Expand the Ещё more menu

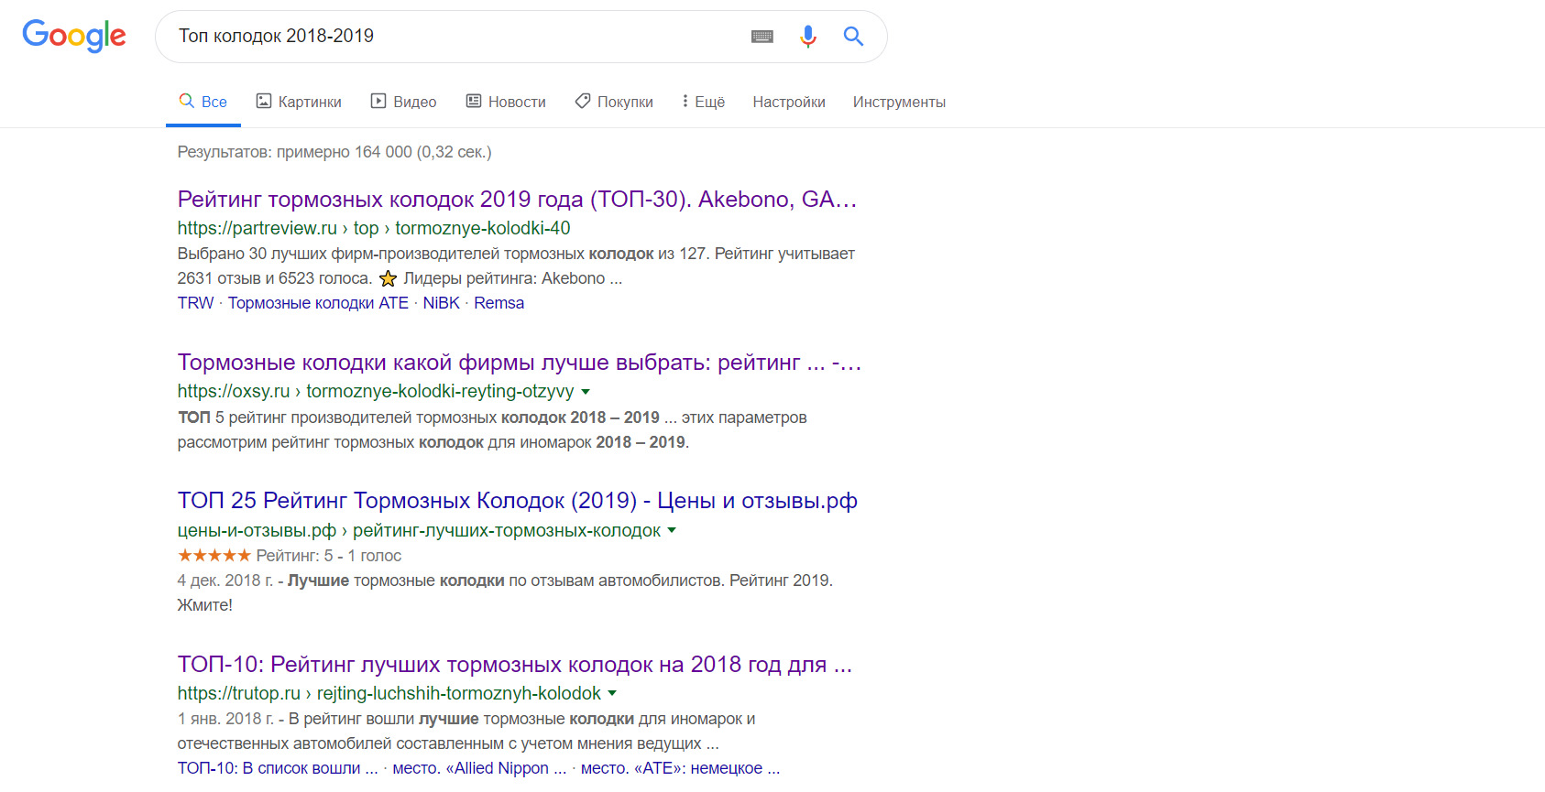click(703, 102)
